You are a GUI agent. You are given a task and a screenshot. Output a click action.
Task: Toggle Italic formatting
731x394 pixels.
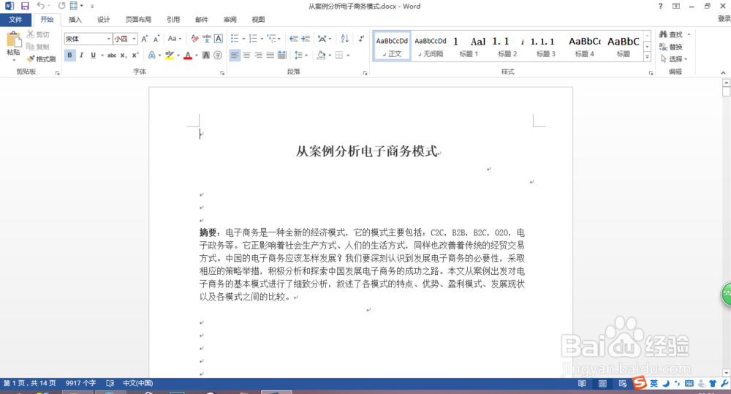point(81,55)
